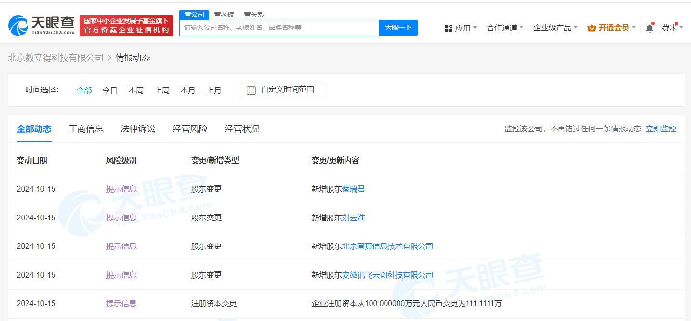Select the 经营风险 tab
The width and height of the screenshot is (691, 321).
(x=190, y=128)
